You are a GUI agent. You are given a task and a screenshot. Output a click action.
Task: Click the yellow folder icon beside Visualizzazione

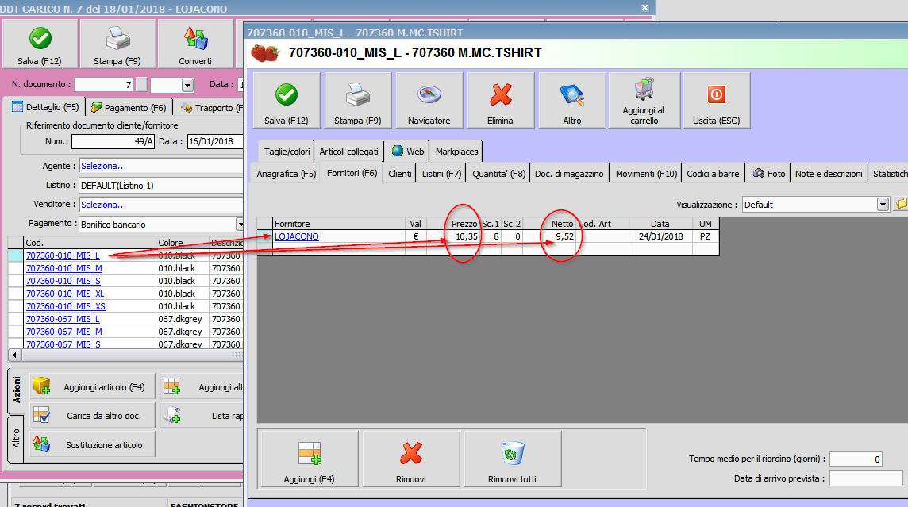[902, 204]
